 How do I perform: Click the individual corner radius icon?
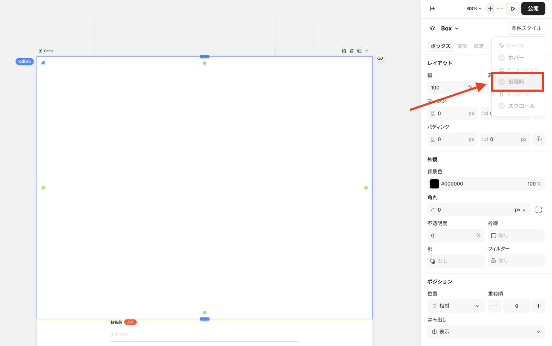pyautogui.click(x=538, y=210)
